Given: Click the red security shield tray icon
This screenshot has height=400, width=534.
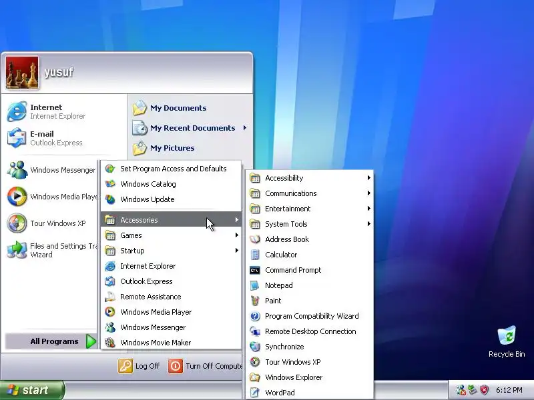Looking at the screenshot, I should tap(485, 390).
